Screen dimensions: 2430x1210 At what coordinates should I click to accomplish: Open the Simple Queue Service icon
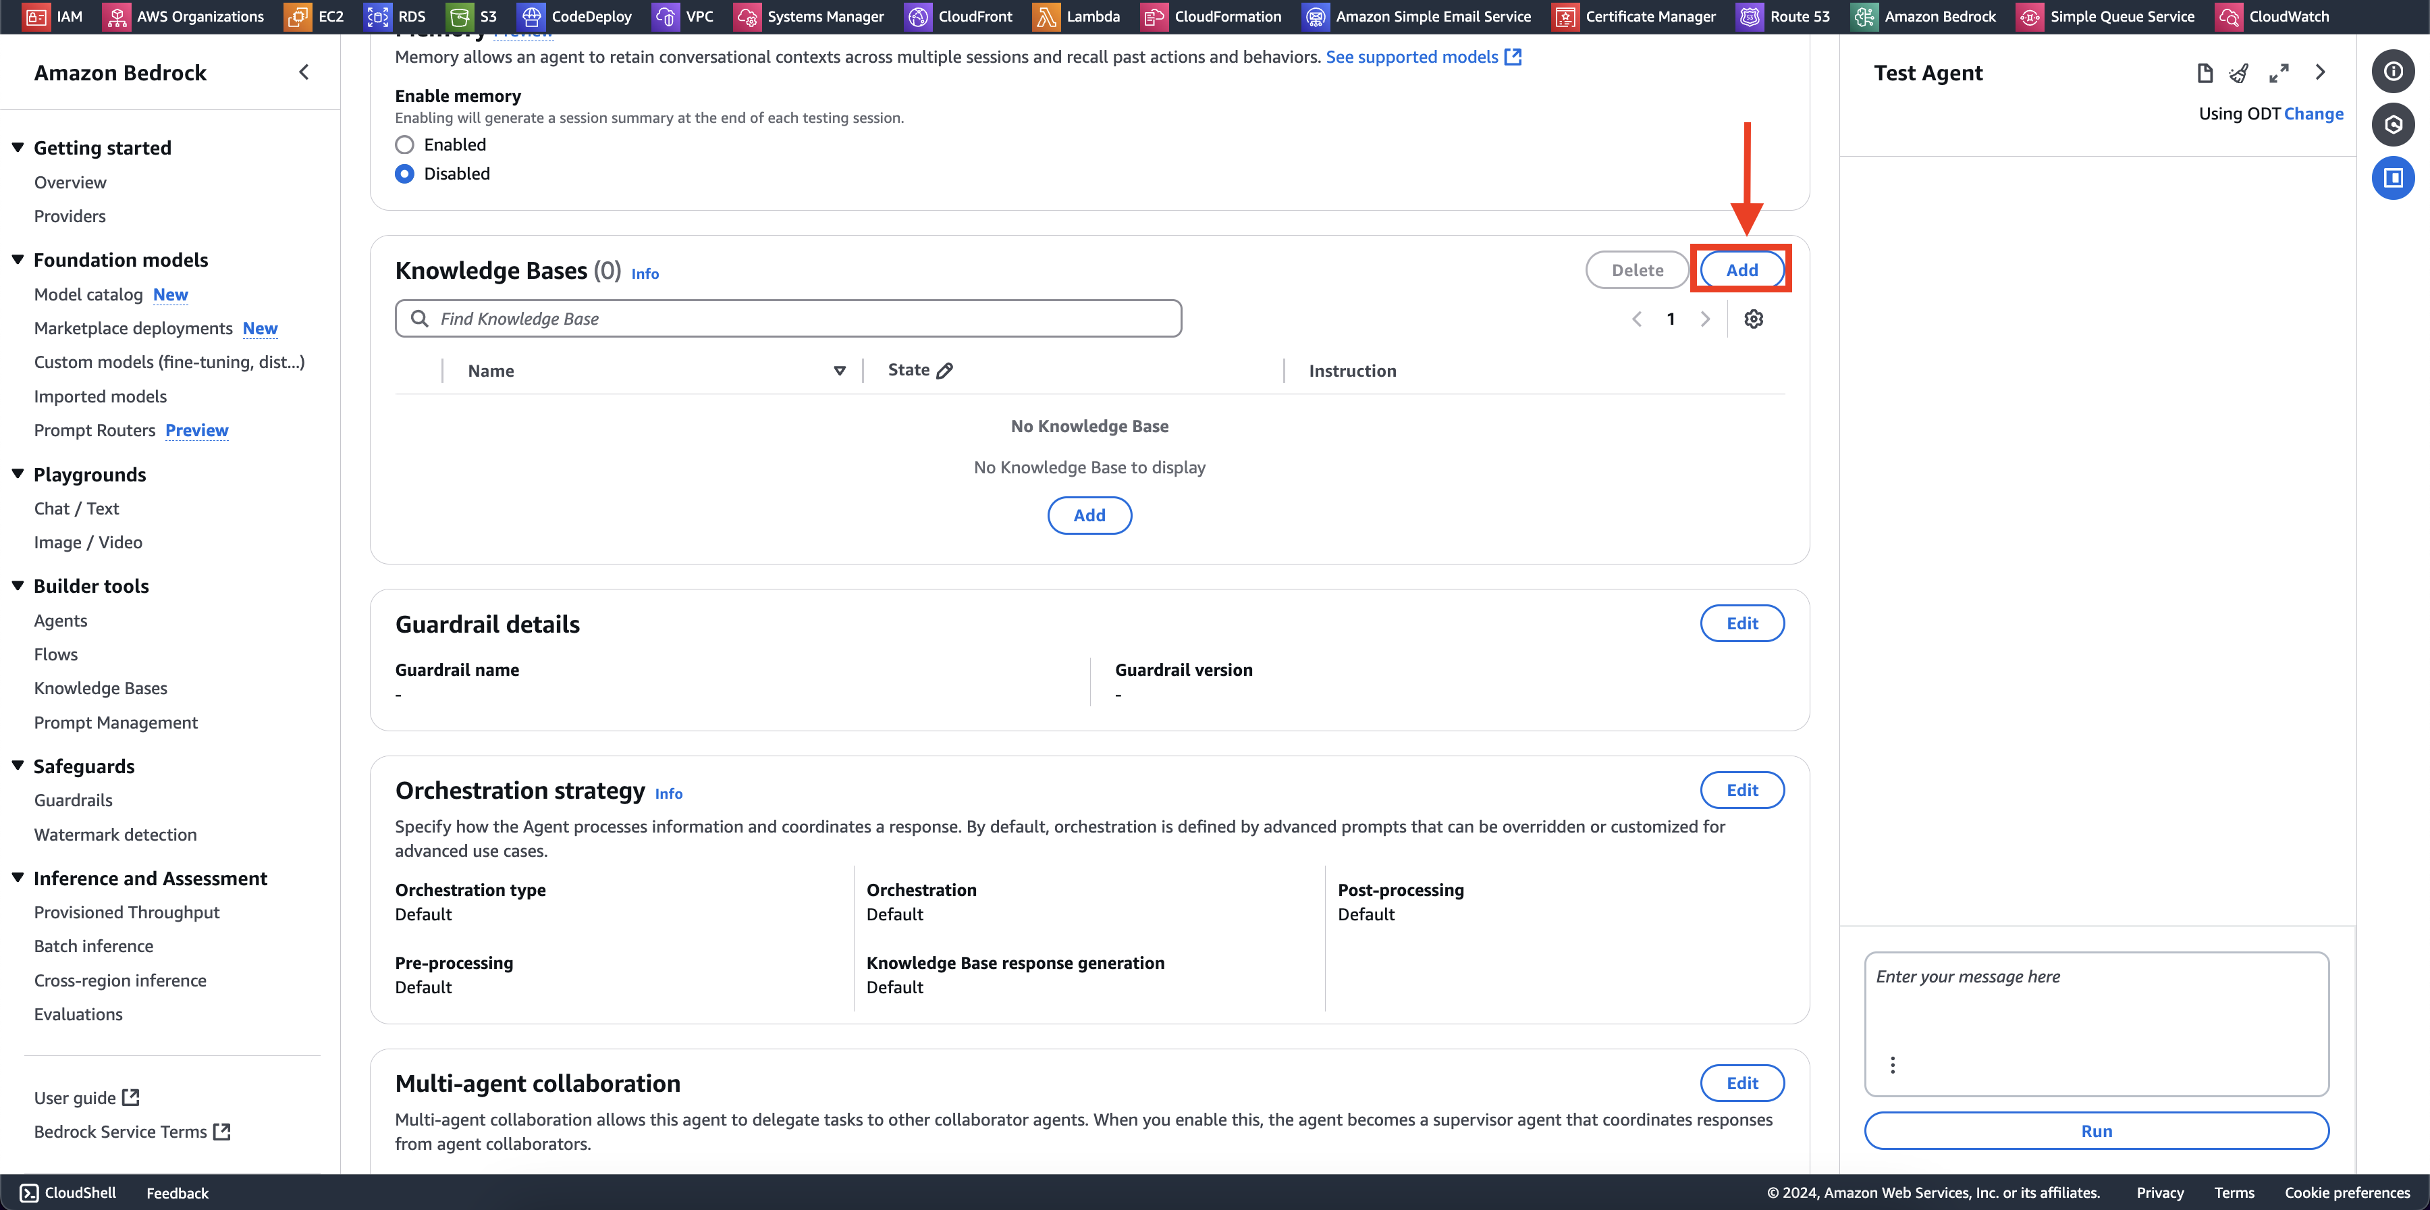click(x=2029, y=16)
